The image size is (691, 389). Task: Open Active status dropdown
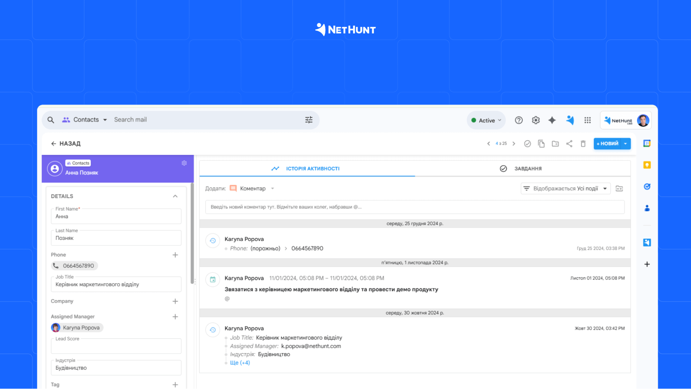[486, 121]
